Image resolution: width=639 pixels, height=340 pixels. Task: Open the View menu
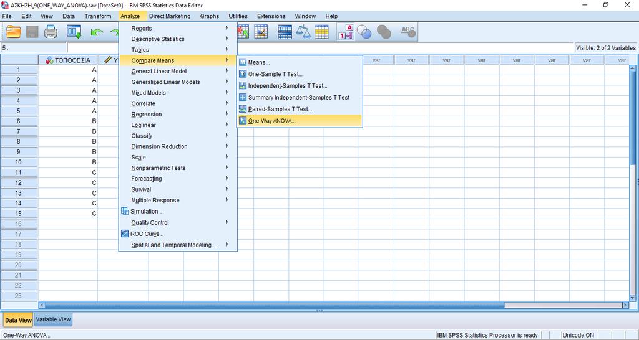point(46,16)
